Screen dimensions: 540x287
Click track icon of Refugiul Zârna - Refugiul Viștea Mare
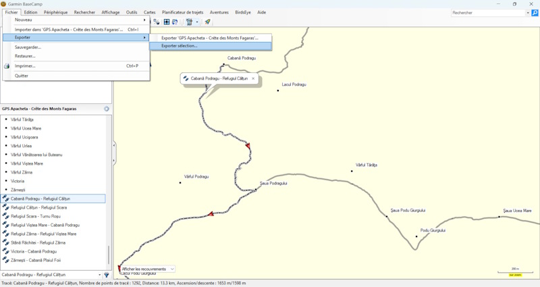coord(5,234)
